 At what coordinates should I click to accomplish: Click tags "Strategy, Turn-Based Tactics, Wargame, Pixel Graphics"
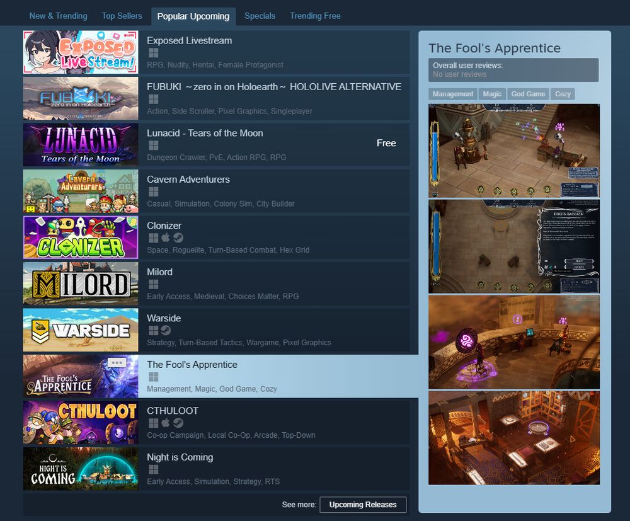pos(239,343)
